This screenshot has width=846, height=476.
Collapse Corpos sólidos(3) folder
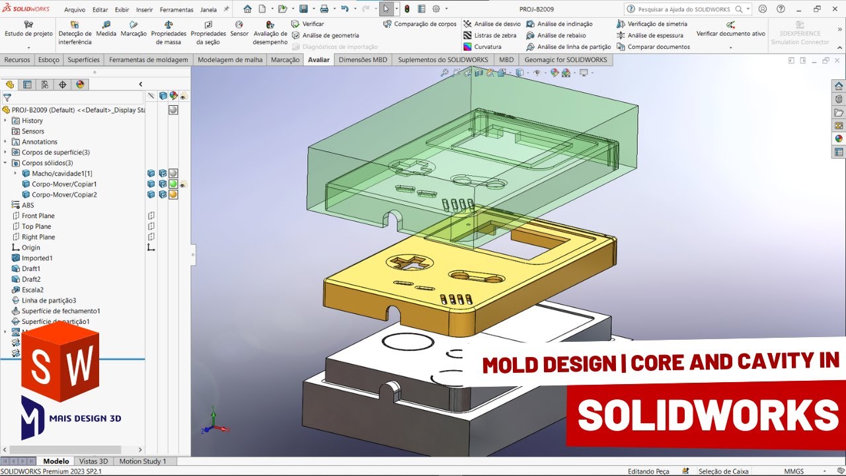click(x=5, y=163)
